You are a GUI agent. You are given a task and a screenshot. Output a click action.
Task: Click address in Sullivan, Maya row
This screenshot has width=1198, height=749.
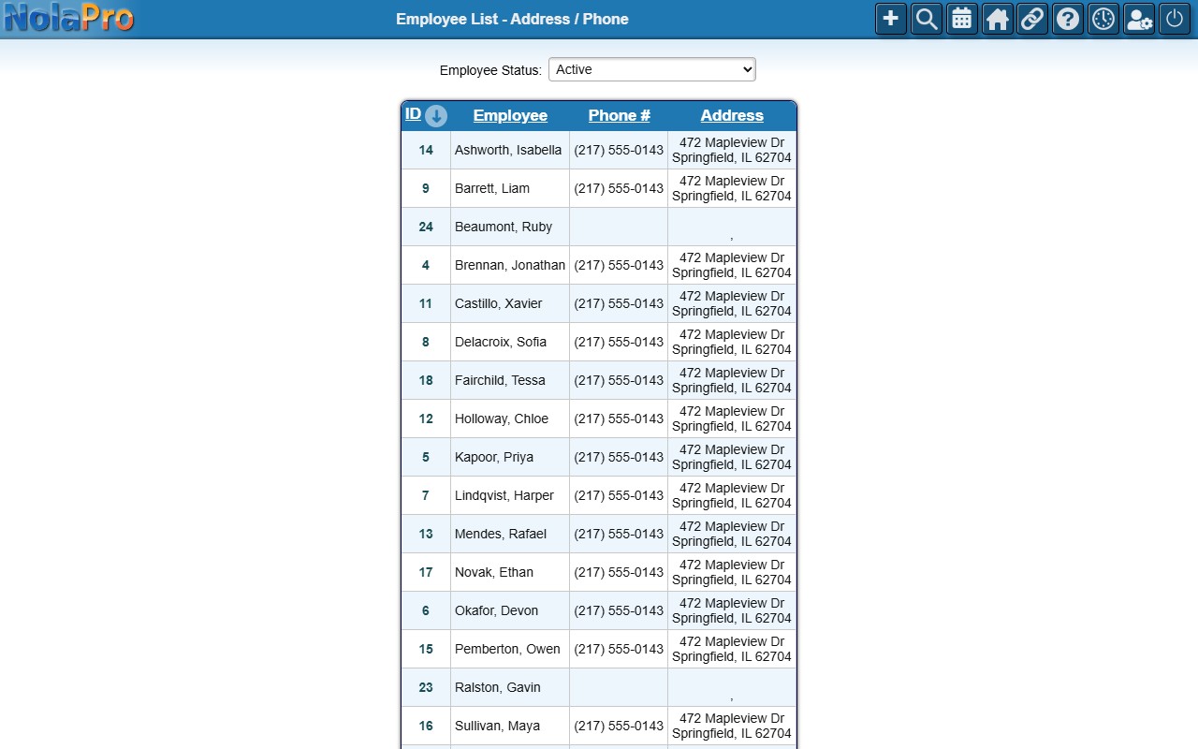pyautogui.click(x=732, y=726)
